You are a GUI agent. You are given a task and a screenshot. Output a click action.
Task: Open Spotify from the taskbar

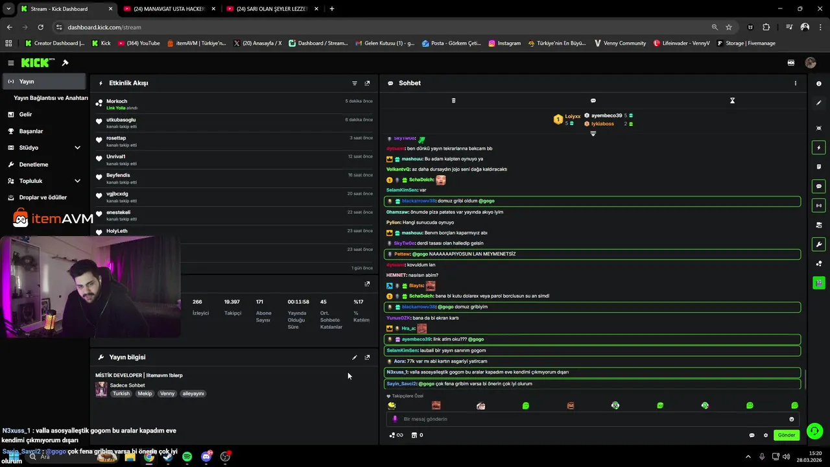pos(187,457)
